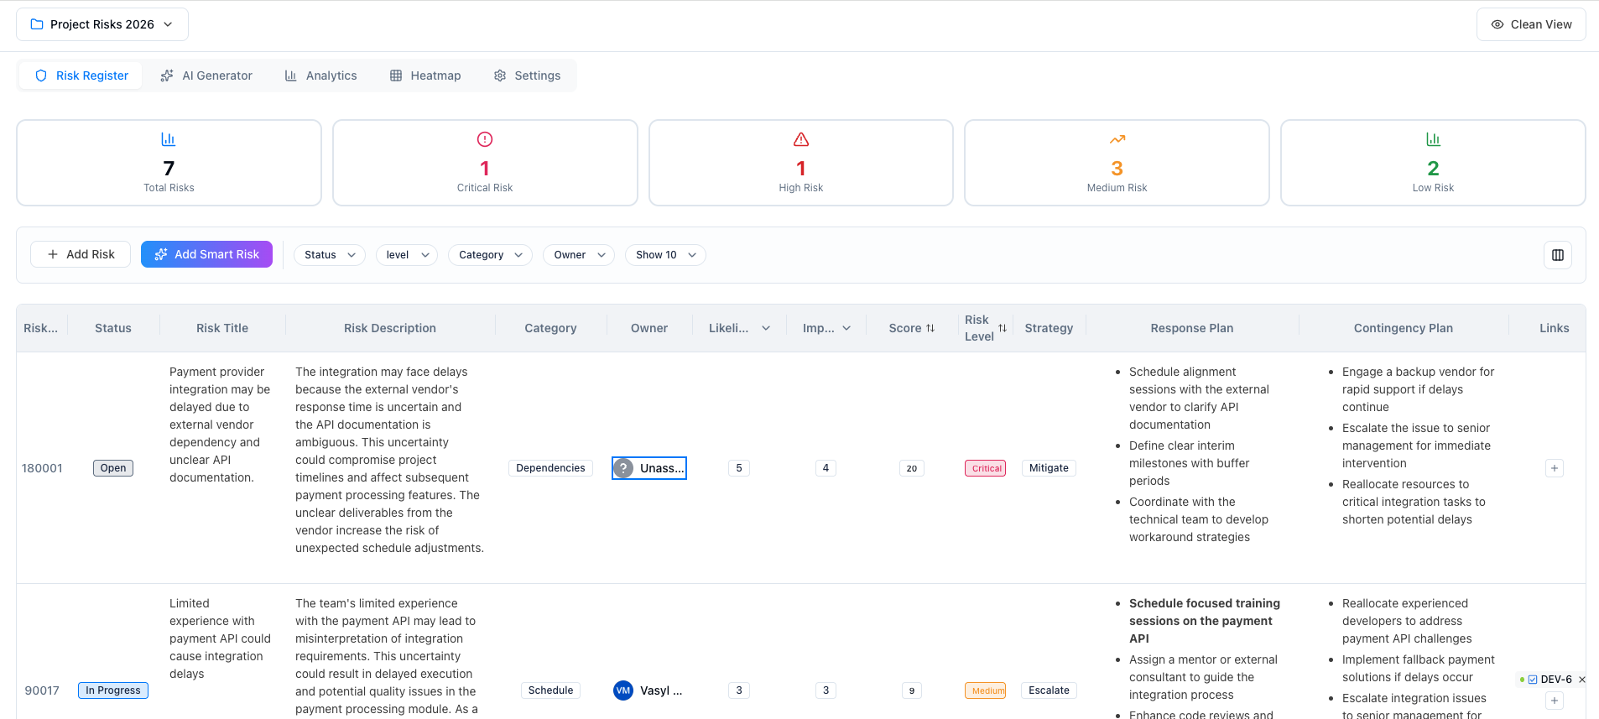Select the orange Medium risk level badge
Image resolution: width=1599 pixels, height=719 pixels.
[986, 690]
